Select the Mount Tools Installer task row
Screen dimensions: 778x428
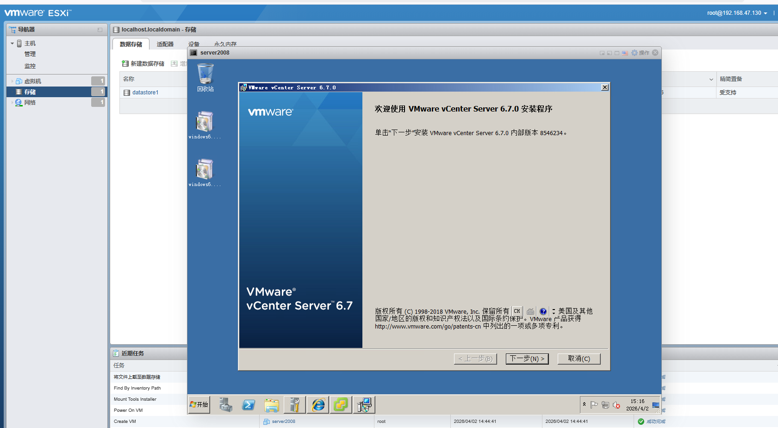coord(148,399)
